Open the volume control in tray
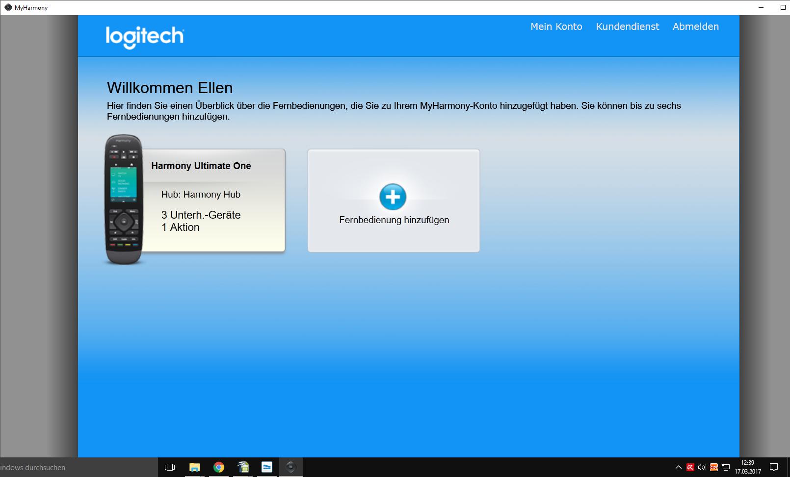Viewport: 790px width, 477px height. click(702, 467)
